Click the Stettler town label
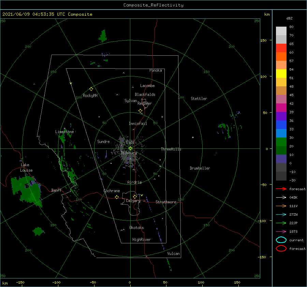Screen dimensions: 307x287 tap(199, 99)
